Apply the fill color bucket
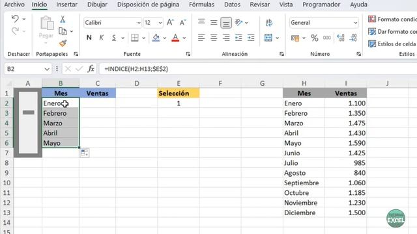417x234 pixels. pyautogui.click(x=156, y=38)
